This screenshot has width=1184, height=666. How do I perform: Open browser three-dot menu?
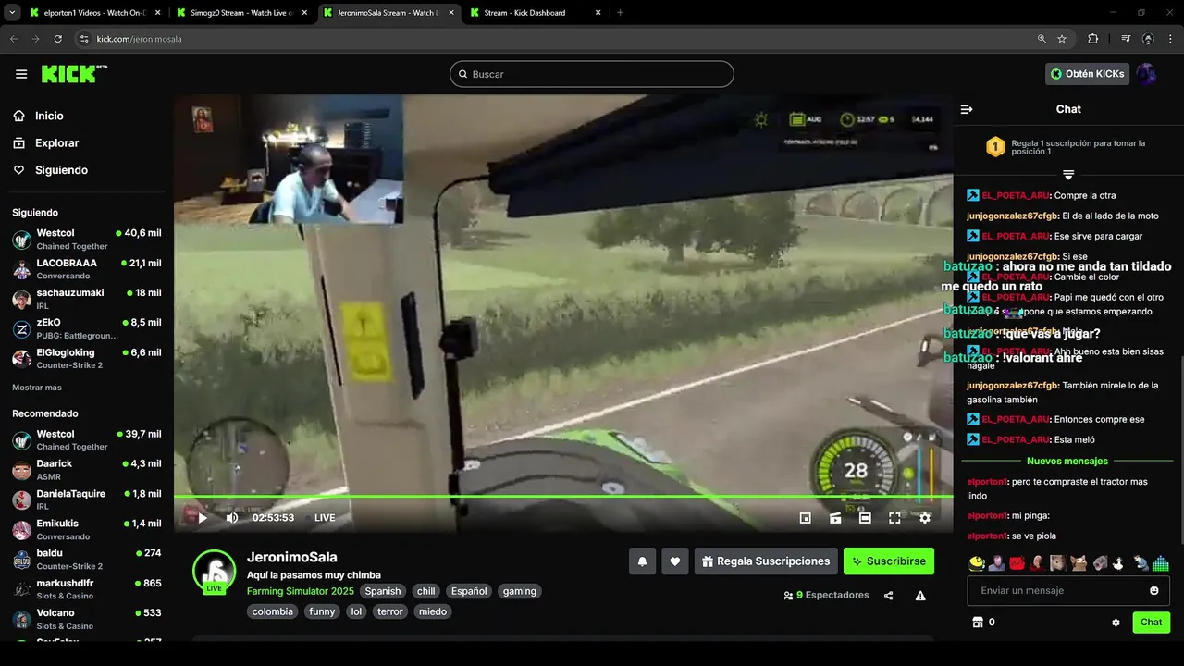tap(1170, 39)
